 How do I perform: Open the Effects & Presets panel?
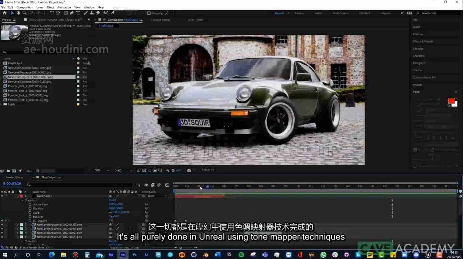[x=423, y=41]
